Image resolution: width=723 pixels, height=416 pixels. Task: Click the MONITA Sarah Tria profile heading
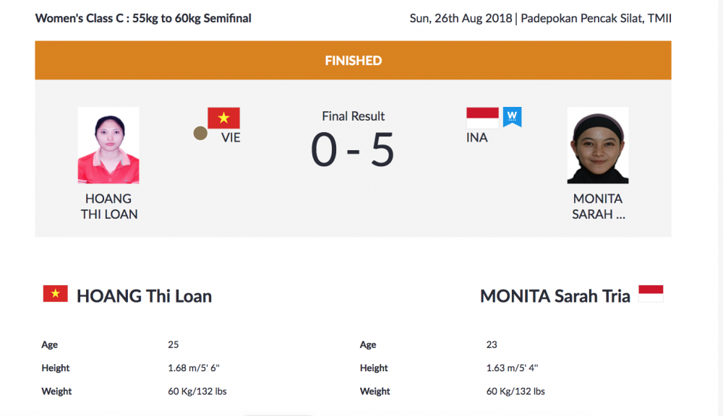click(x=555, y=296)
